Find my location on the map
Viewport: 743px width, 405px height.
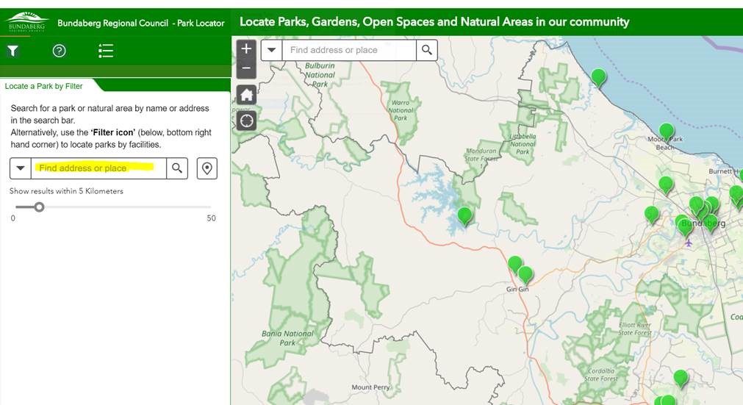coord(246,121)
